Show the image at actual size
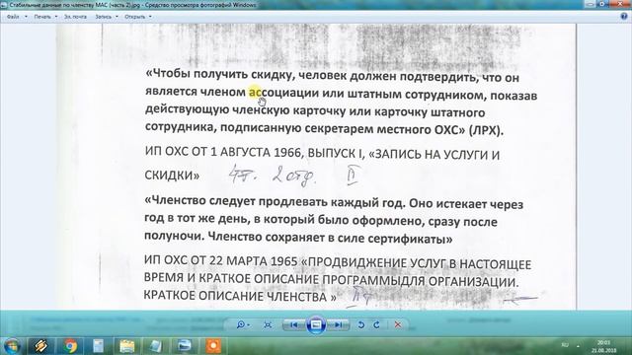This screenshot has width=632, height=355. pos(268,324)
